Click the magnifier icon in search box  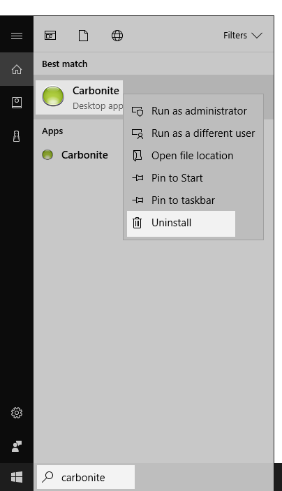pyautogui.click(x=47, y=477)
